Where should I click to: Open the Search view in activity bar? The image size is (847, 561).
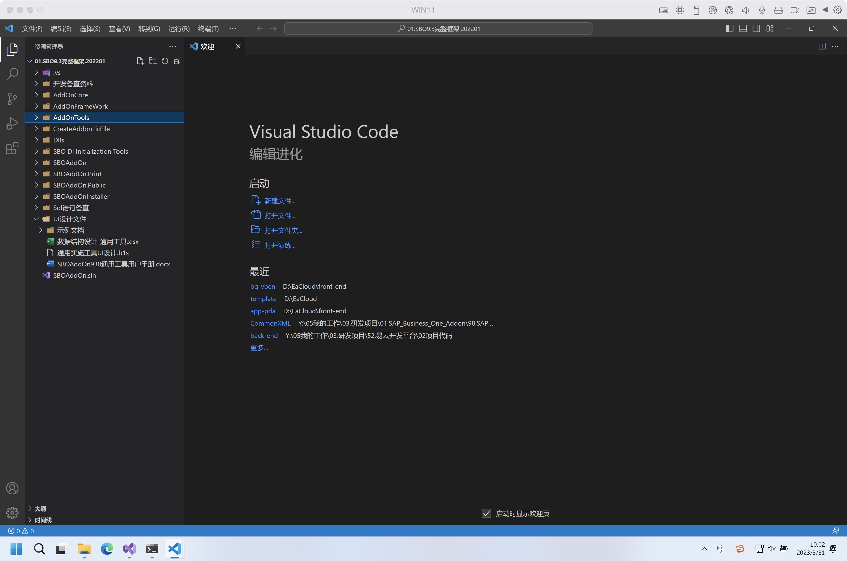pos(12,74)
